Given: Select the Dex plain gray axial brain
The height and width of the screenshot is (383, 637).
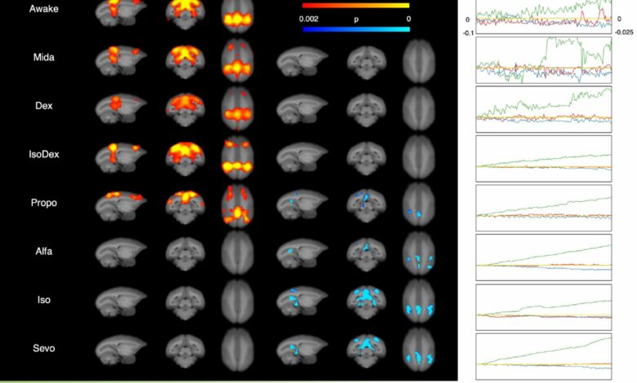Looking at the screenshot, I should coord(419,109).
